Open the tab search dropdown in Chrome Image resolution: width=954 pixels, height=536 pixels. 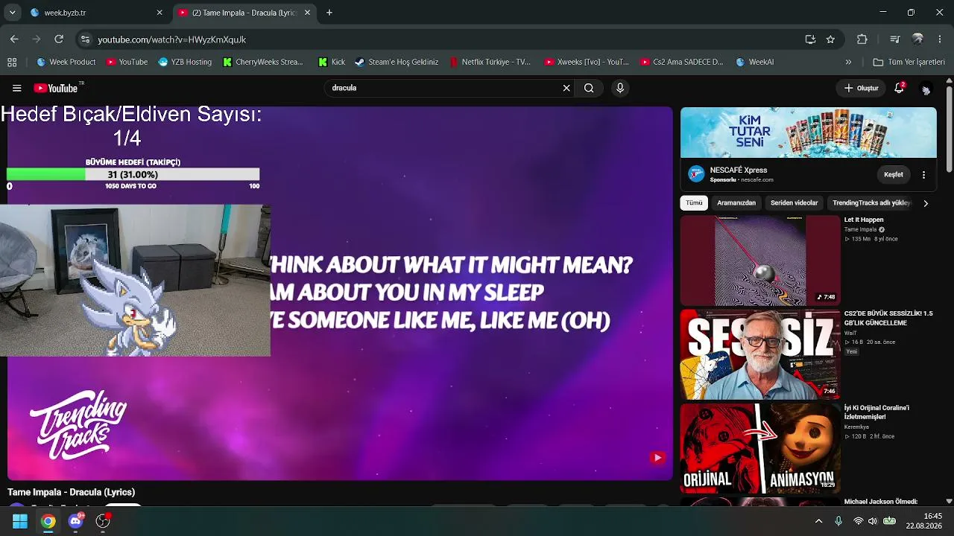pos(12,13)
